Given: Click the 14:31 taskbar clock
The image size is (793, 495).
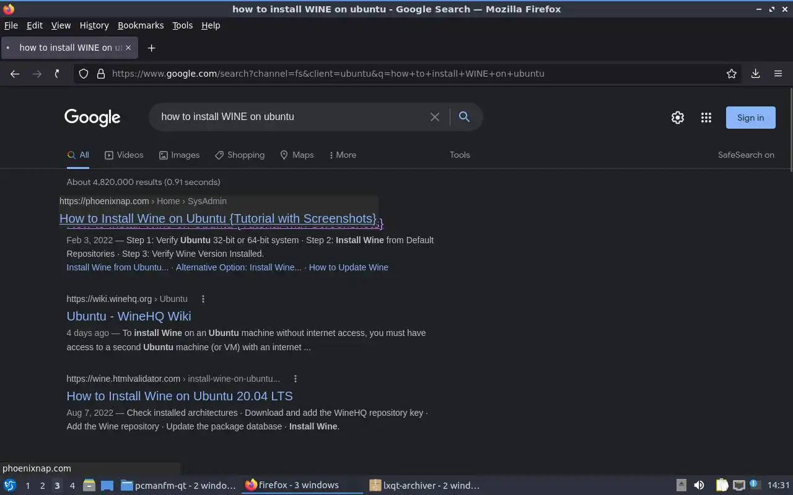Looking at the screenshot, I should pos(779,486).
